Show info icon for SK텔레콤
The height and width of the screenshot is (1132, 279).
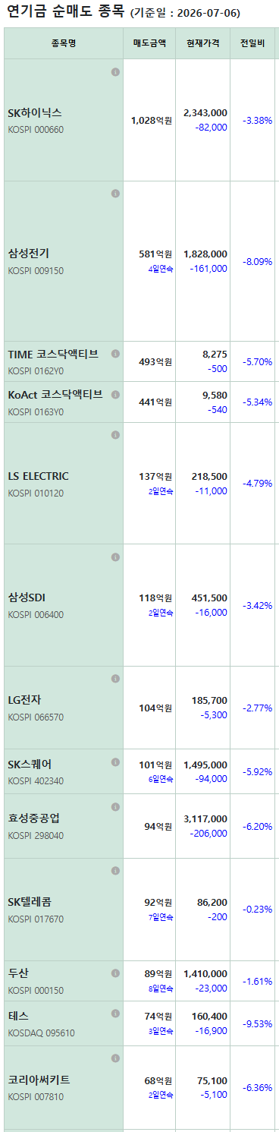point(115,871)
